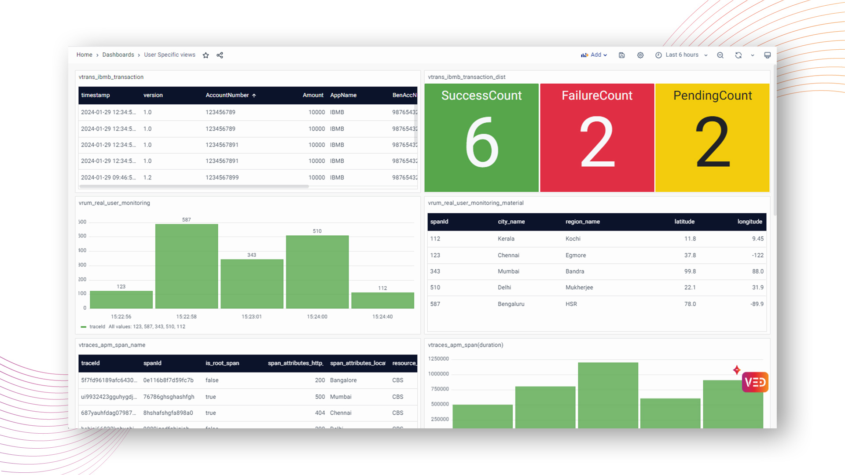Click the green SuccessCount stat tile

click(481, 138)
